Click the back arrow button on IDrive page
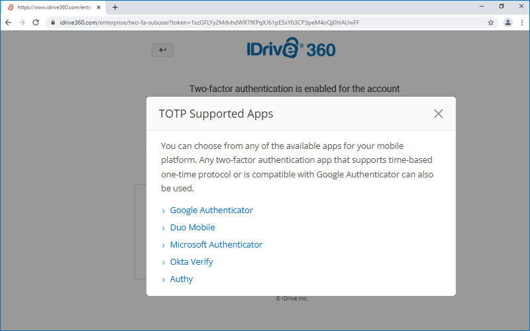This screenshot has height=331, width=530. (x=162, y=50)
